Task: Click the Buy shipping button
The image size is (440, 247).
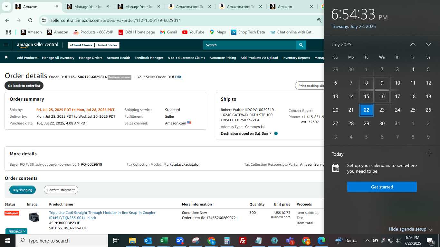Action: [23, 190]
